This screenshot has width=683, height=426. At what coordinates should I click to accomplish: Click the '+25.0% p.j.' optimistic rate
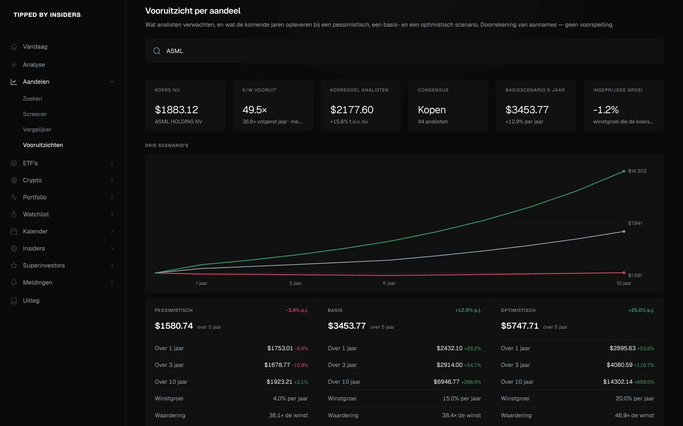[641, 310]
